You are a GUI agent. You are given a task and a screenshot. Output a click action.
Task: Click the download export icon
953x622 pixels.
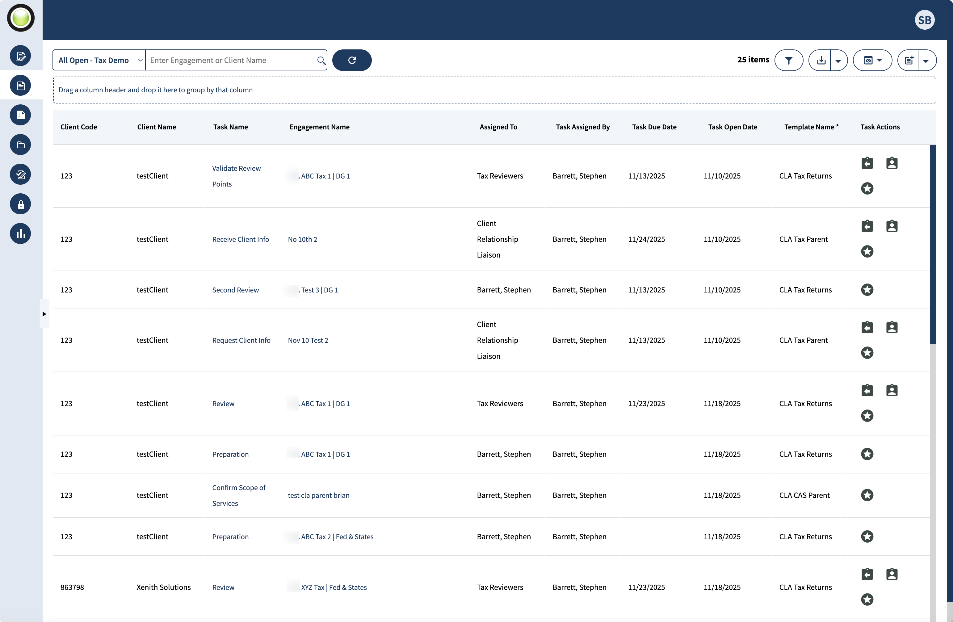tap(821, 60)
